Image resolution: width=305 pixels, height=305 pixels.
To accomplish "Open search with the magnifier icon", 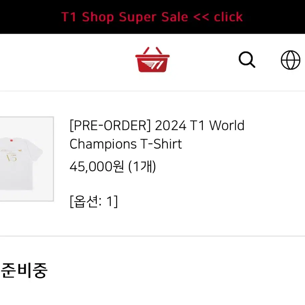I will pyautogui.click(x=247, y=59).
